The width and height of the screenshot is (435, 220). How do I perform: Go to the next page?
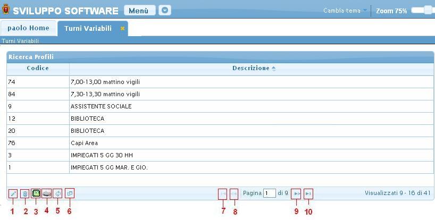297,194
